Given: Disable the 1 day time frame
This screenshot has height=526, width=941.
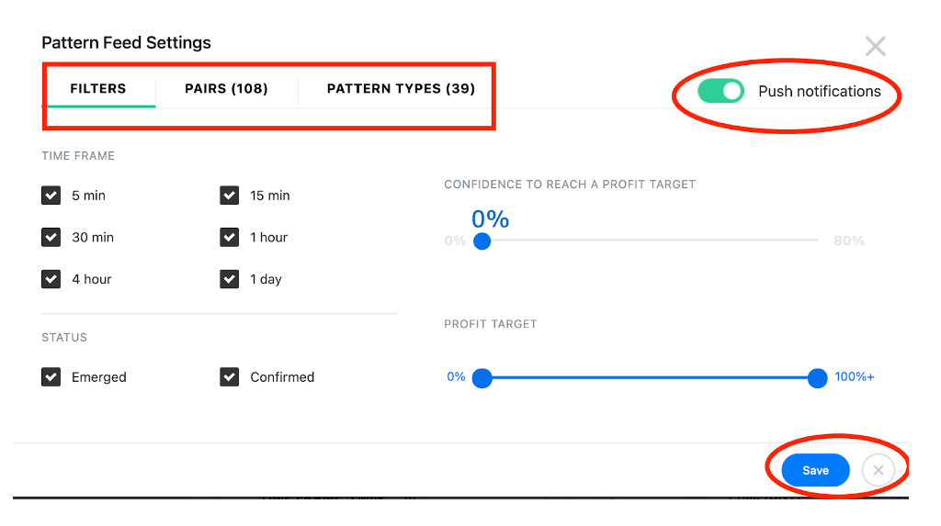Looking at the screenshot, I should click(x=229, y=279).
